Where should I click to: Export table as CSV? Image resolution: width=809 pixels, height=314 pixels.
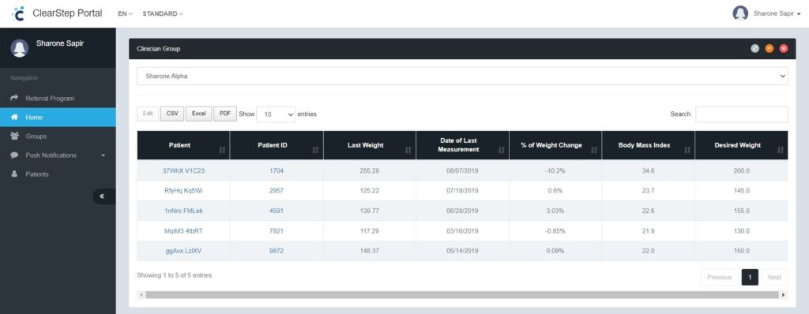point(172,114)
